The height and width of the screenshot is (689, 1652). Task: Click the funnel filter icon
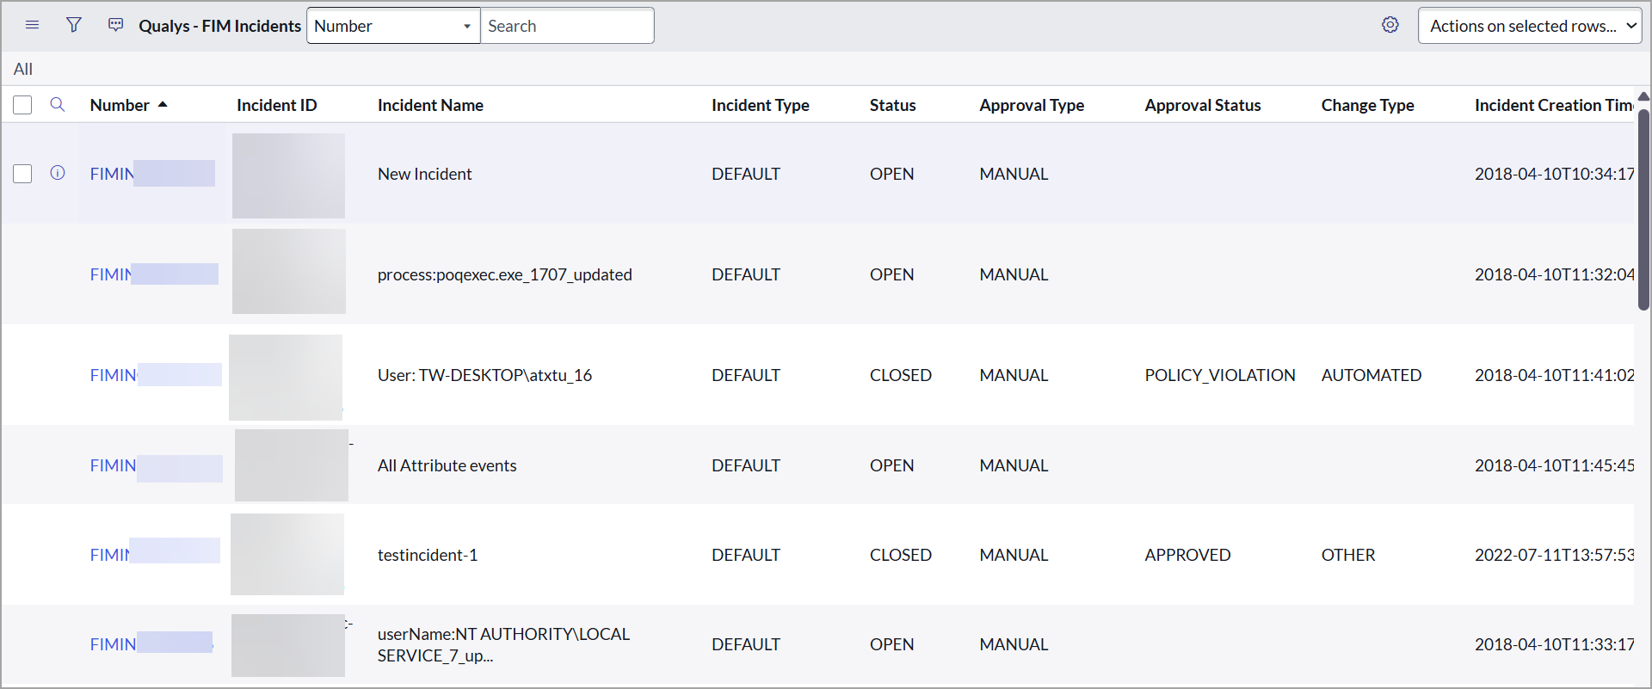coord(74,25)
